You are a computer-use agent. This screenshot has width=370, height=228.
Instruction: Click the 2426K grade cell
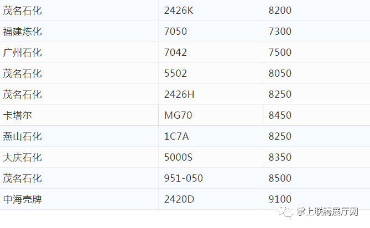[x=211, y=10]
